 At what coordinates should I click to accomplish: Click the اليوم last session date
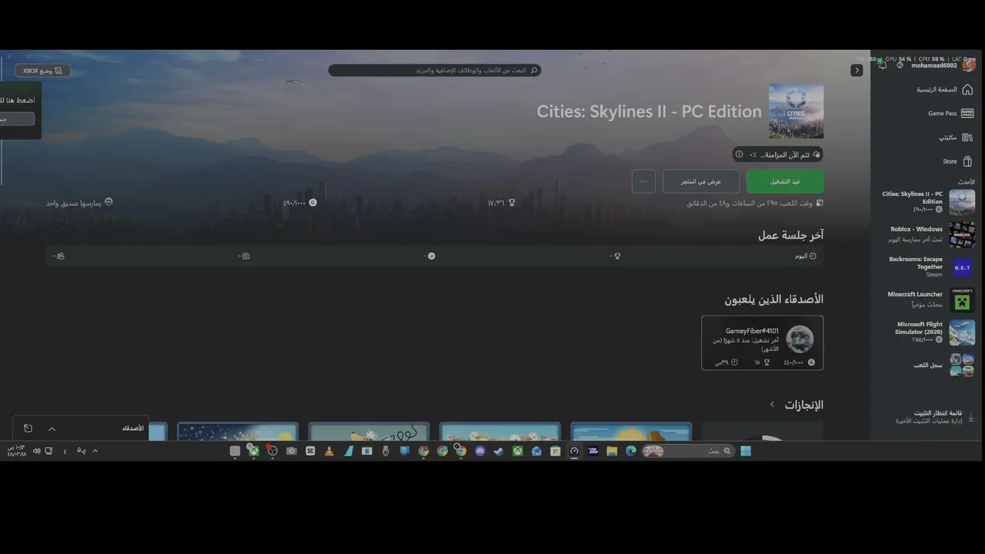tap(801, 256)
